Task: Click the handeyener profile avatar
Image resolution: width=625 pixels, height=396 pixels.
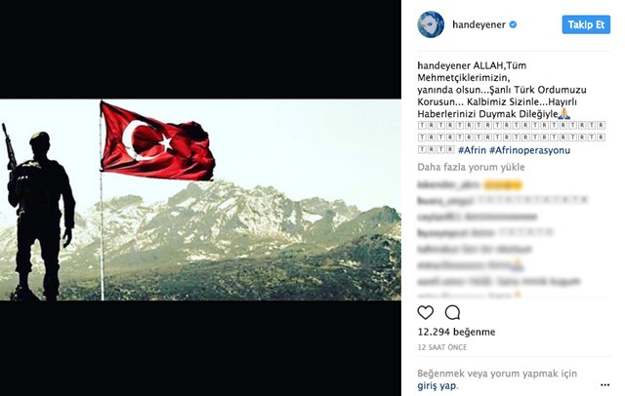Action: 431,24
